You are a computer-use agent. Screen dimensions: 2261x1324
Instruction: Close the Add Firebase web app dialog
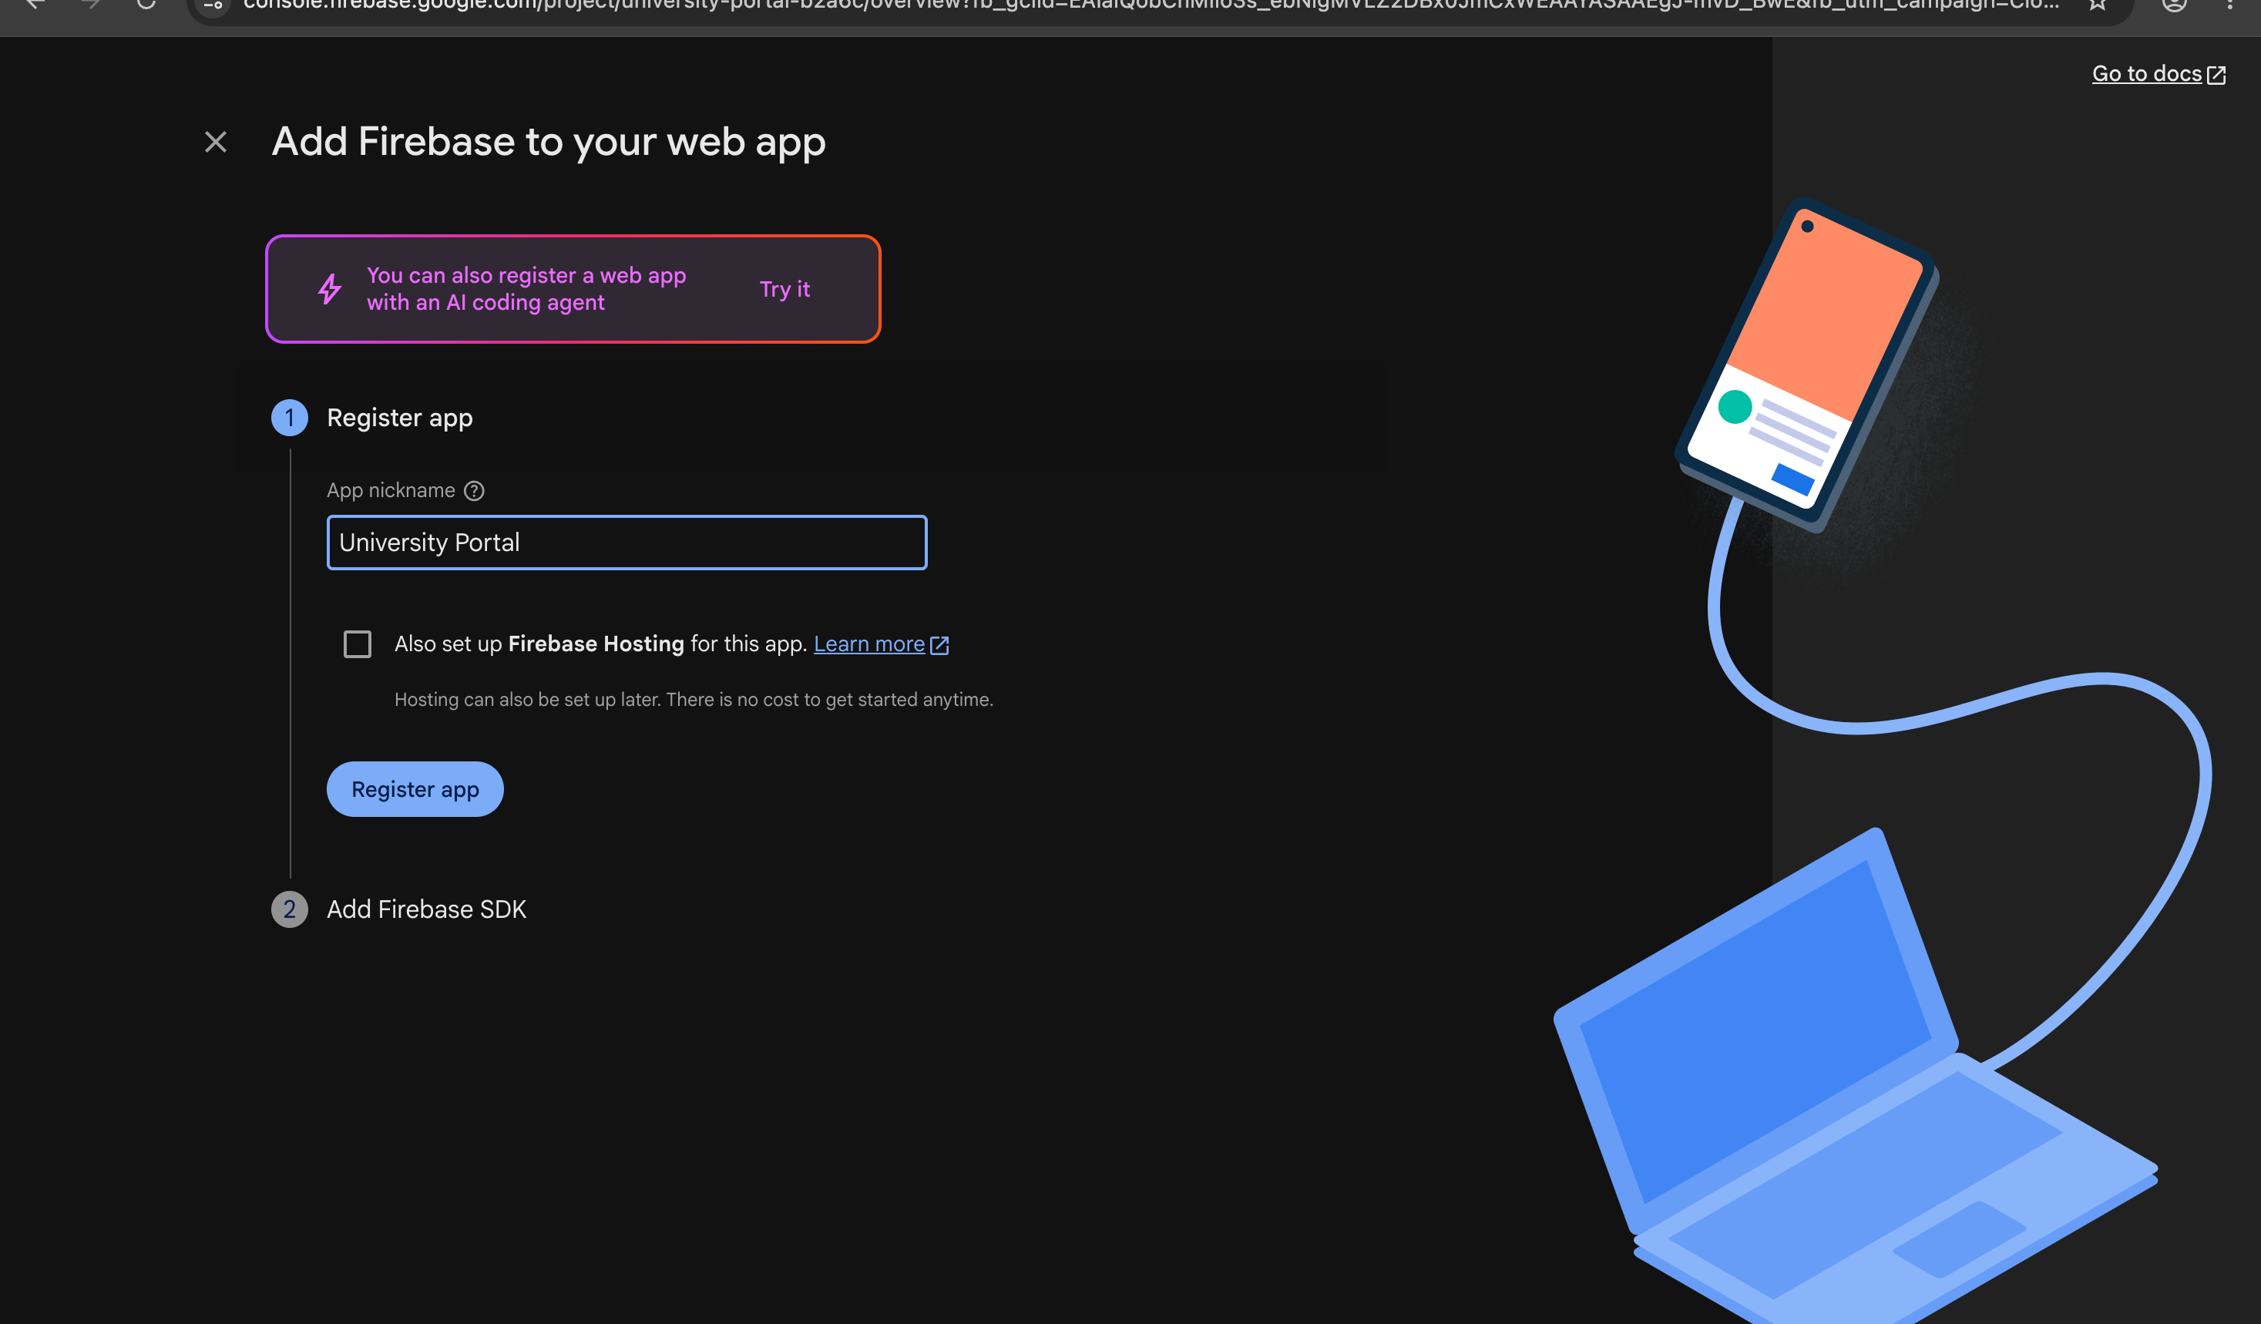click(215, 142)
